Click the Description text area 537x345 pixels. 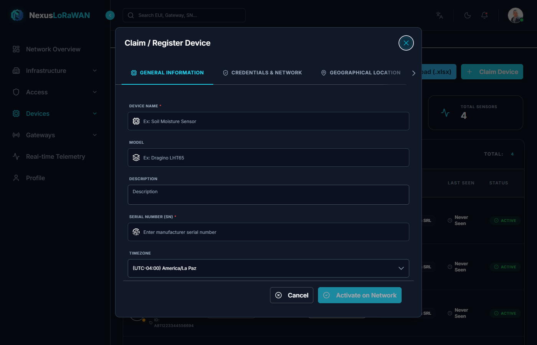click(268, 195)
